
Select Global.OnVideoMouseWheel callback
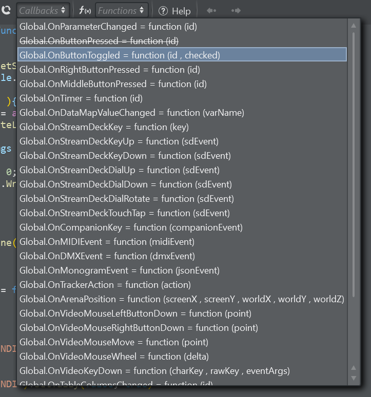(x=114, y=356)
